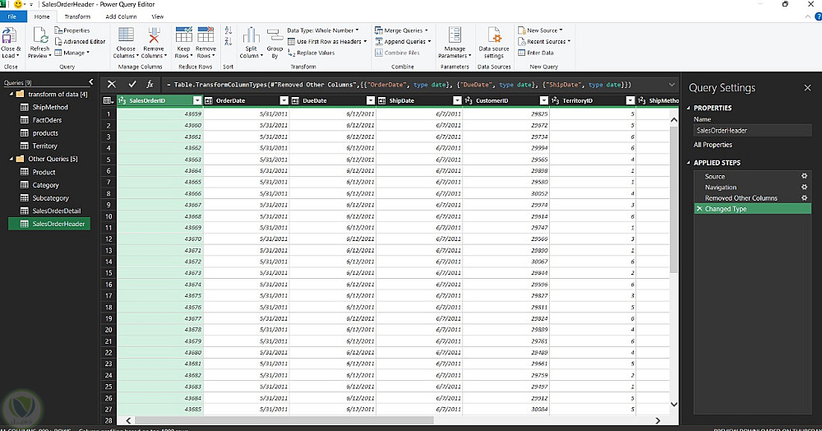Confirm formula with checkmark icon
Viewport: 822px width, 431px height.
pos(132,84)
